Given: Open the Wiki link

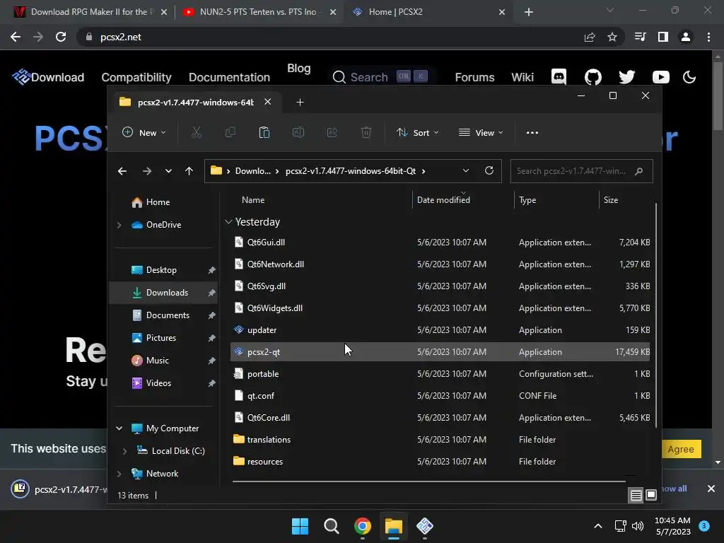Looking at the screenshot, I should point(522,77).
